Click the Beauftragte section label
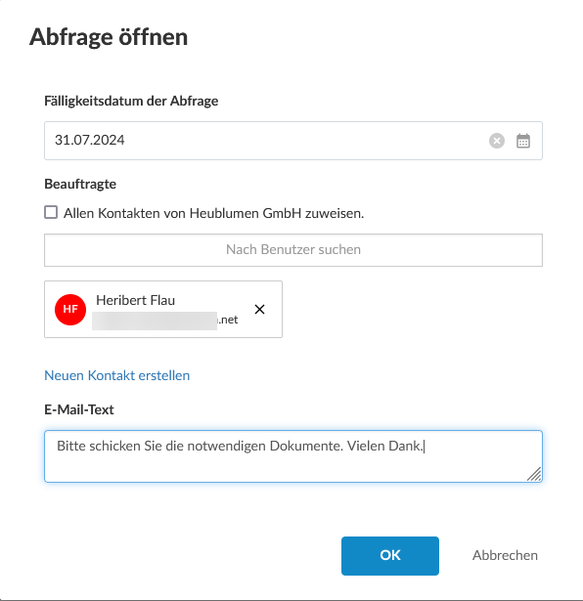The height and width of the screenshot is (601, 583). click(x=80, y=184)
